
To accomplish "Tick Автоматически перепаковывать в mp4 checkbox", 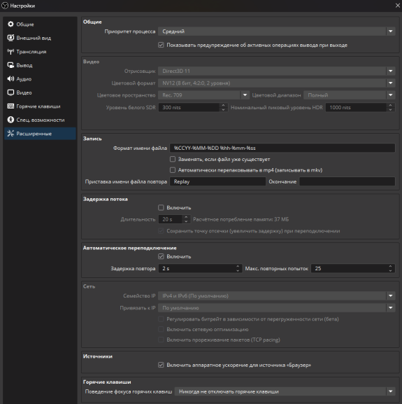I will [173, 170].
